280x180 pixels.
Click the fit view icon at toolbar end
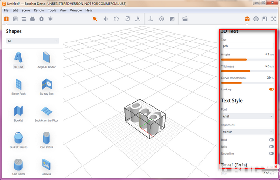273,19
